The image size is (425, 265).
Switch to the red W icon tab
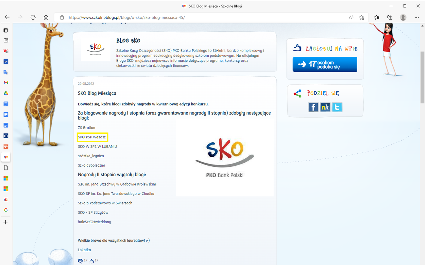pyautogui.click(x=6, y=51)
